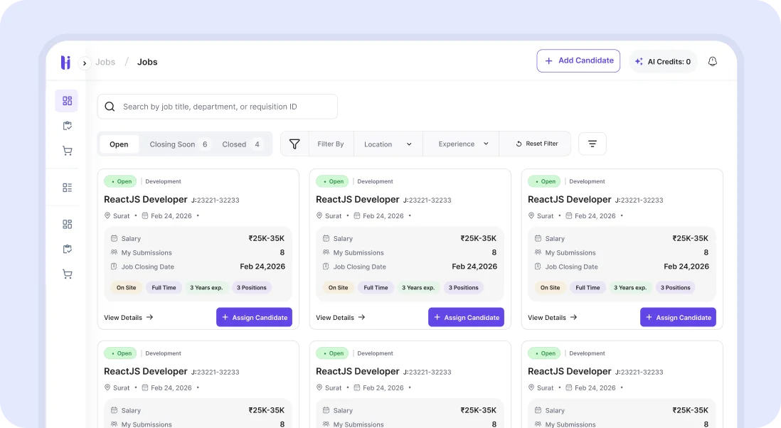Select the highlighted dashboard grid icon in sidebar
Image resolution: width=781 pixels, height=428 pixels.
(67, 101)
